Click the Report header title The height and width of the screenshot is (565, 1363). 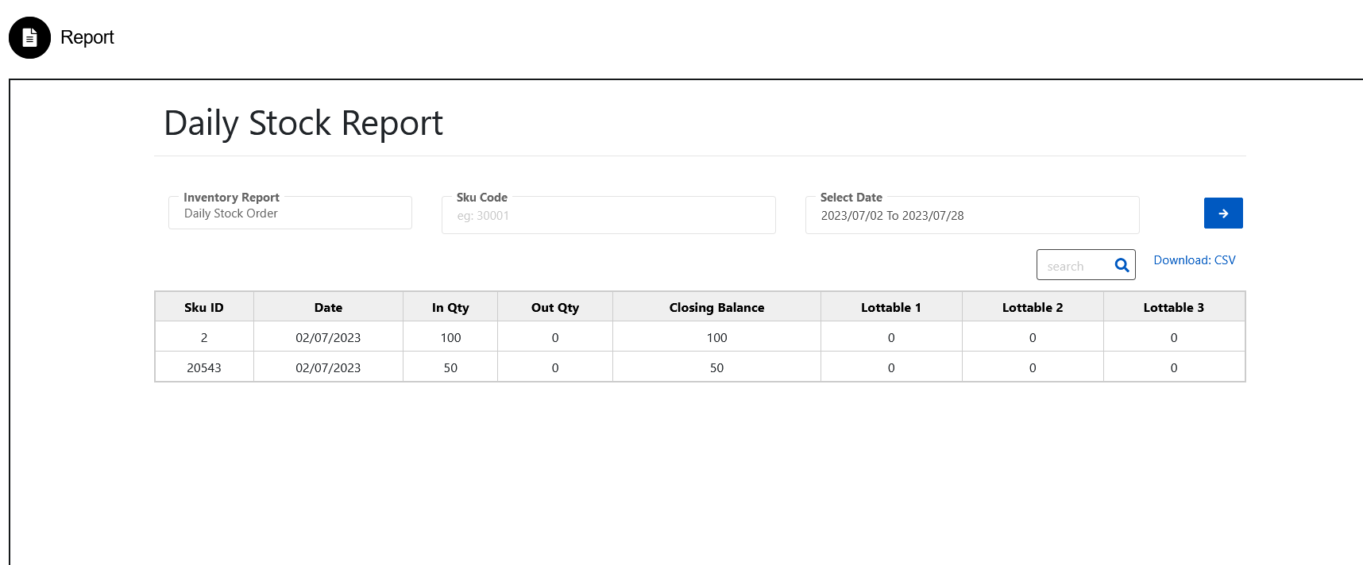coord(87,37)
